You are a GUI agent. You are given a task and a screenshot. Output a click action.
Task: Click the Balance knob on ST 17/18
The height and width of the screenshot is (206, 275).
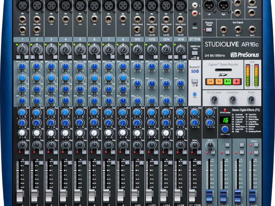(195, 145)
